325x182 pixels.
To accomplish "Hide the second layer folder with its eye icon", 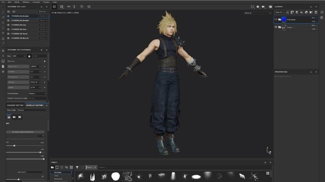I will [x=276, y=27].
